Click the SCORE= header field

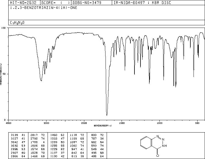coord(56,3)
